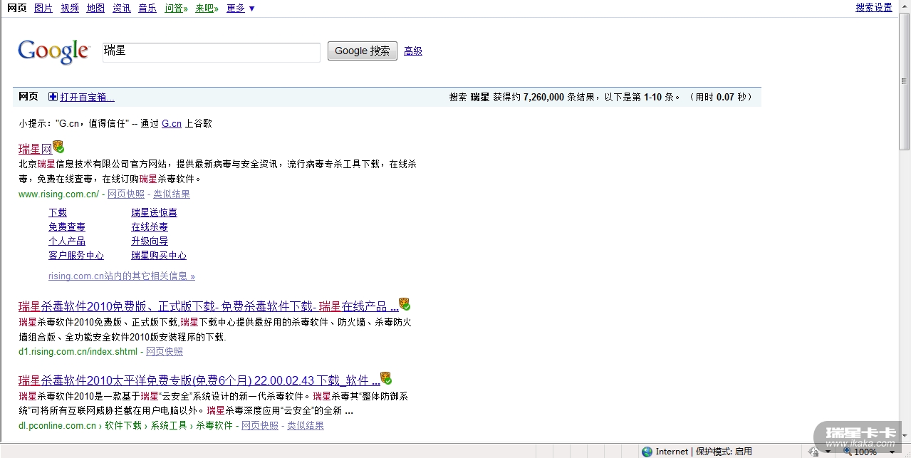911x458 pixels.
Task: Click the www.rising.com.cn/ green URL text
Action: (x=59, y=194)
